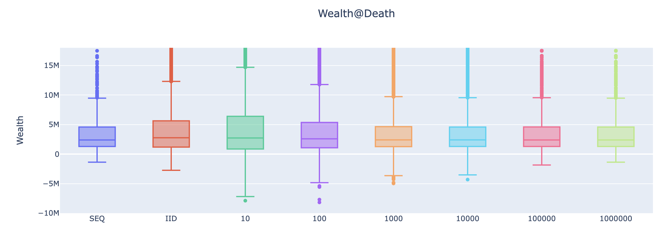Image resolution: width=667 pixels, height=234 pixels.
Task: Click the light green 1000000 box
Action: click(616, 137)
